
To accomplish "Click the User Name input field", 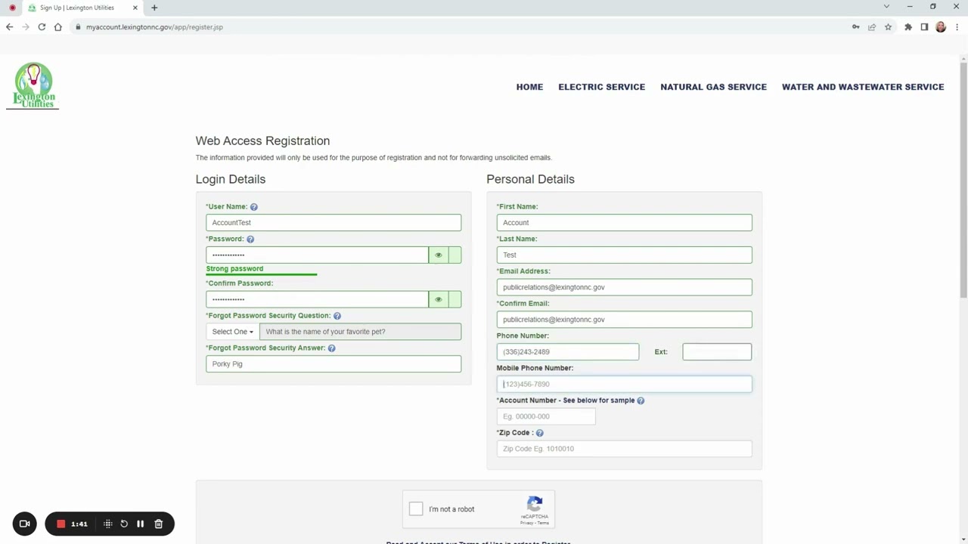I will [x=334, y=223].
